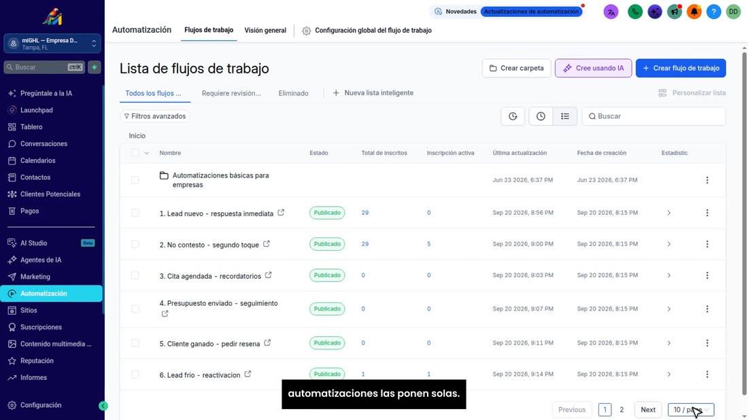Expand statistics chevron for Cita agendada row

(669, 275)
